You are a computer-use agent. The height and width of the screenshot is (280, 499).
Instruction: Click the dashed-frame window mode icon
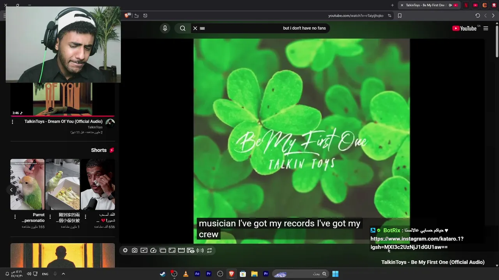(x=163, y=250)
